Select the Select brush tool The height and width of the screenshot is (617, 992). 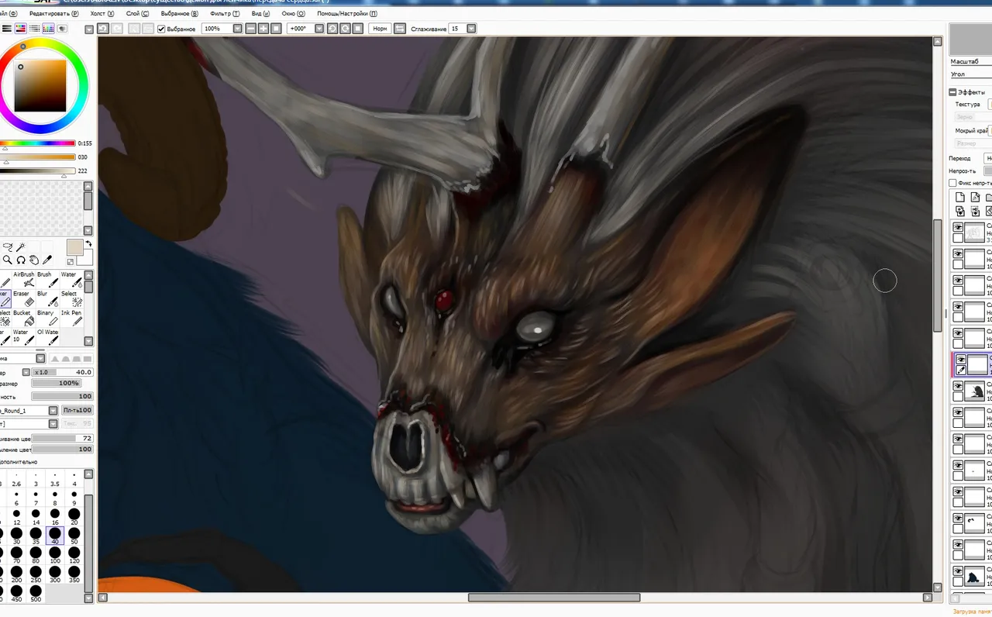[x=71, y=298]
